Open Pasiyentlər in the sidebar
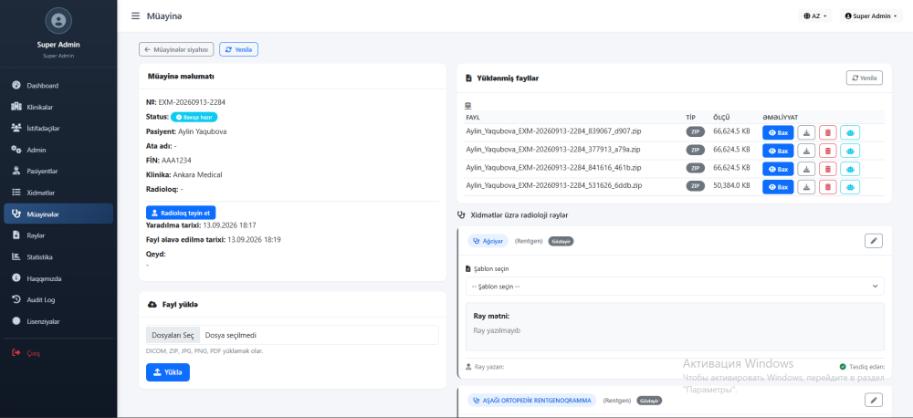Image resolution: width=913 pixels, height=418 pixels. [x=58, y=172]
